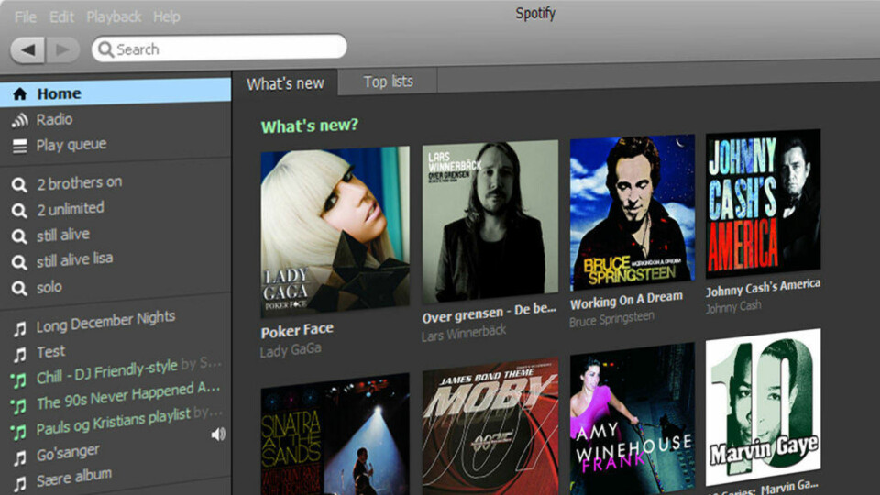Select the 'still alive lisa' saved search

(74, 259)
